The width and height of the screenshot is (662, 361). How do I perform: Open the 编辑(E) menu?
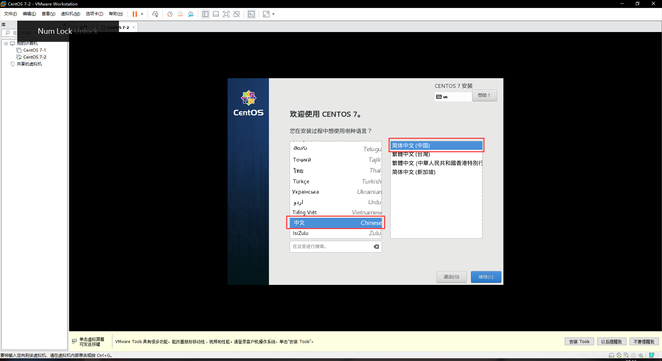29,14
